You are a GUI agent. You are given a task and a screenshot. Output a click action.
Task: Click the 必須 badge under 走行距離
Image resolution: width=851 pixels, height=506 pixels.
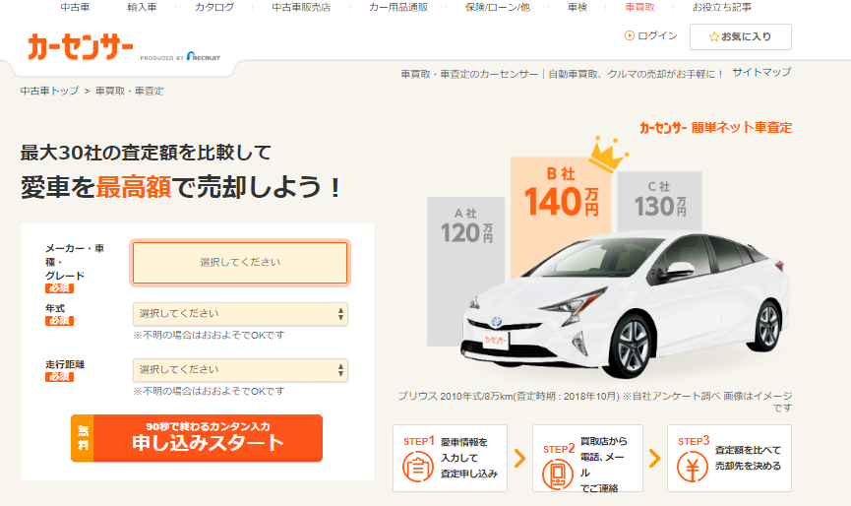click(59, 377)
